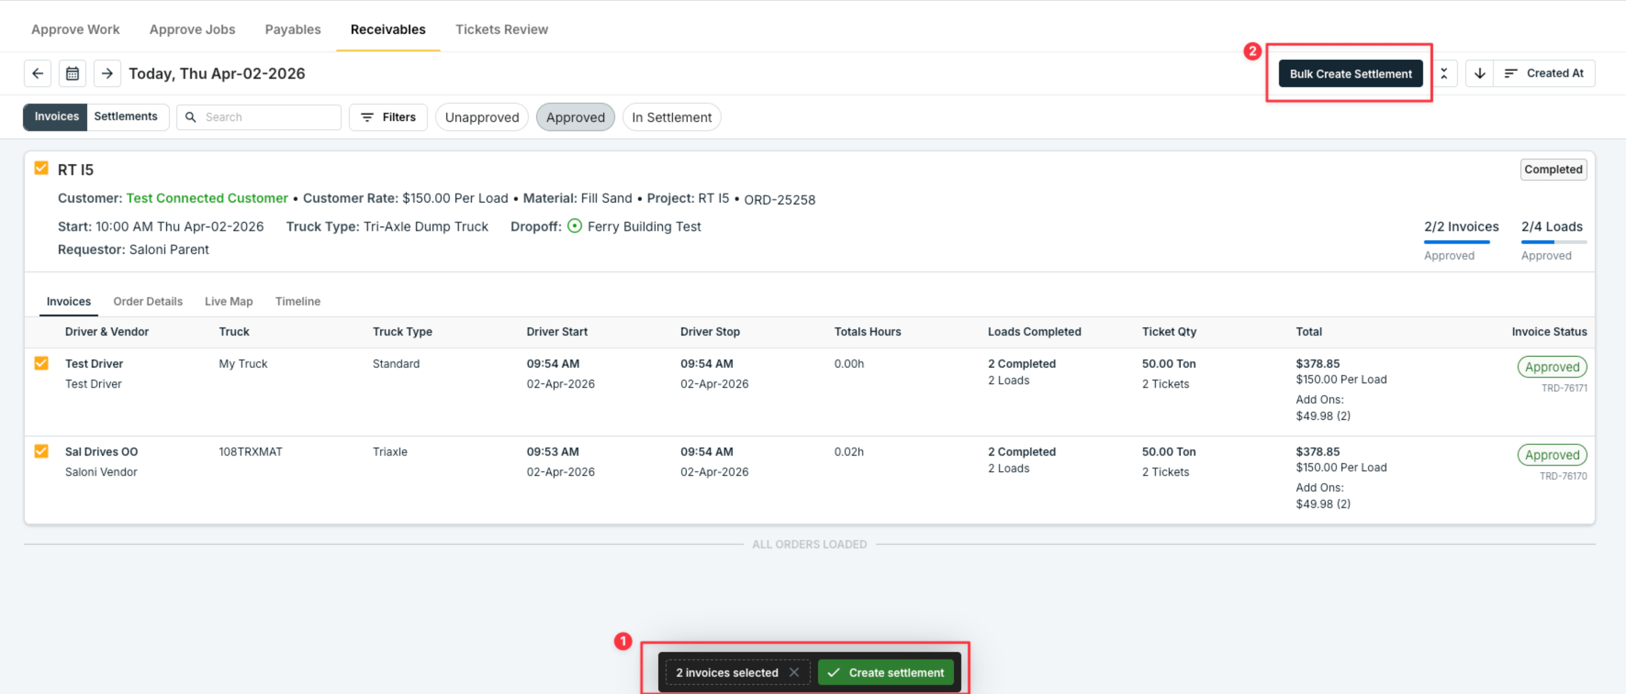Image resolution: width=1626 pixels, height=694 pixels.
Task: Click the Truck Type column header
Action: (x=402, y=331)
